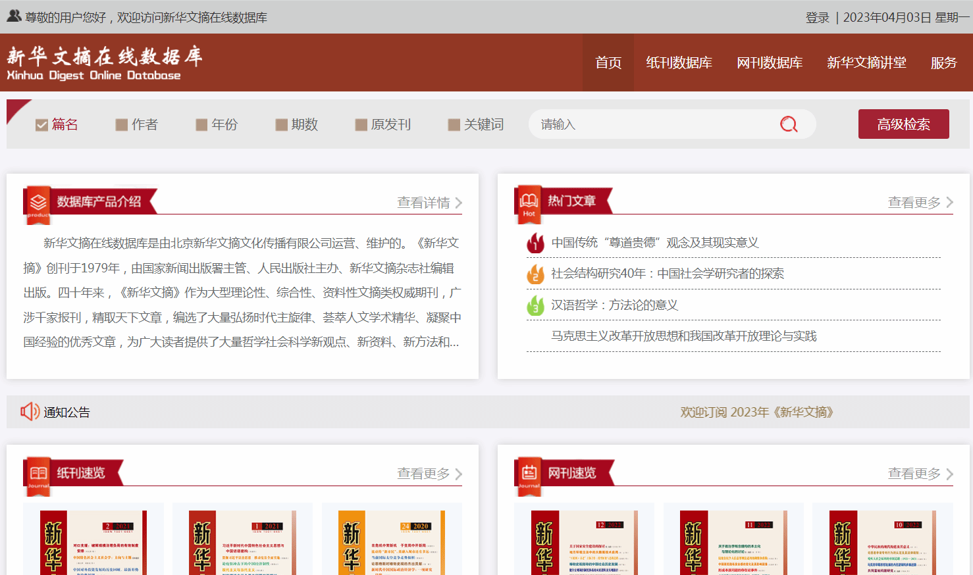973x575 pixels.
Task: Click the orange number 2 flame icon
Action: [x=535, y=274]
